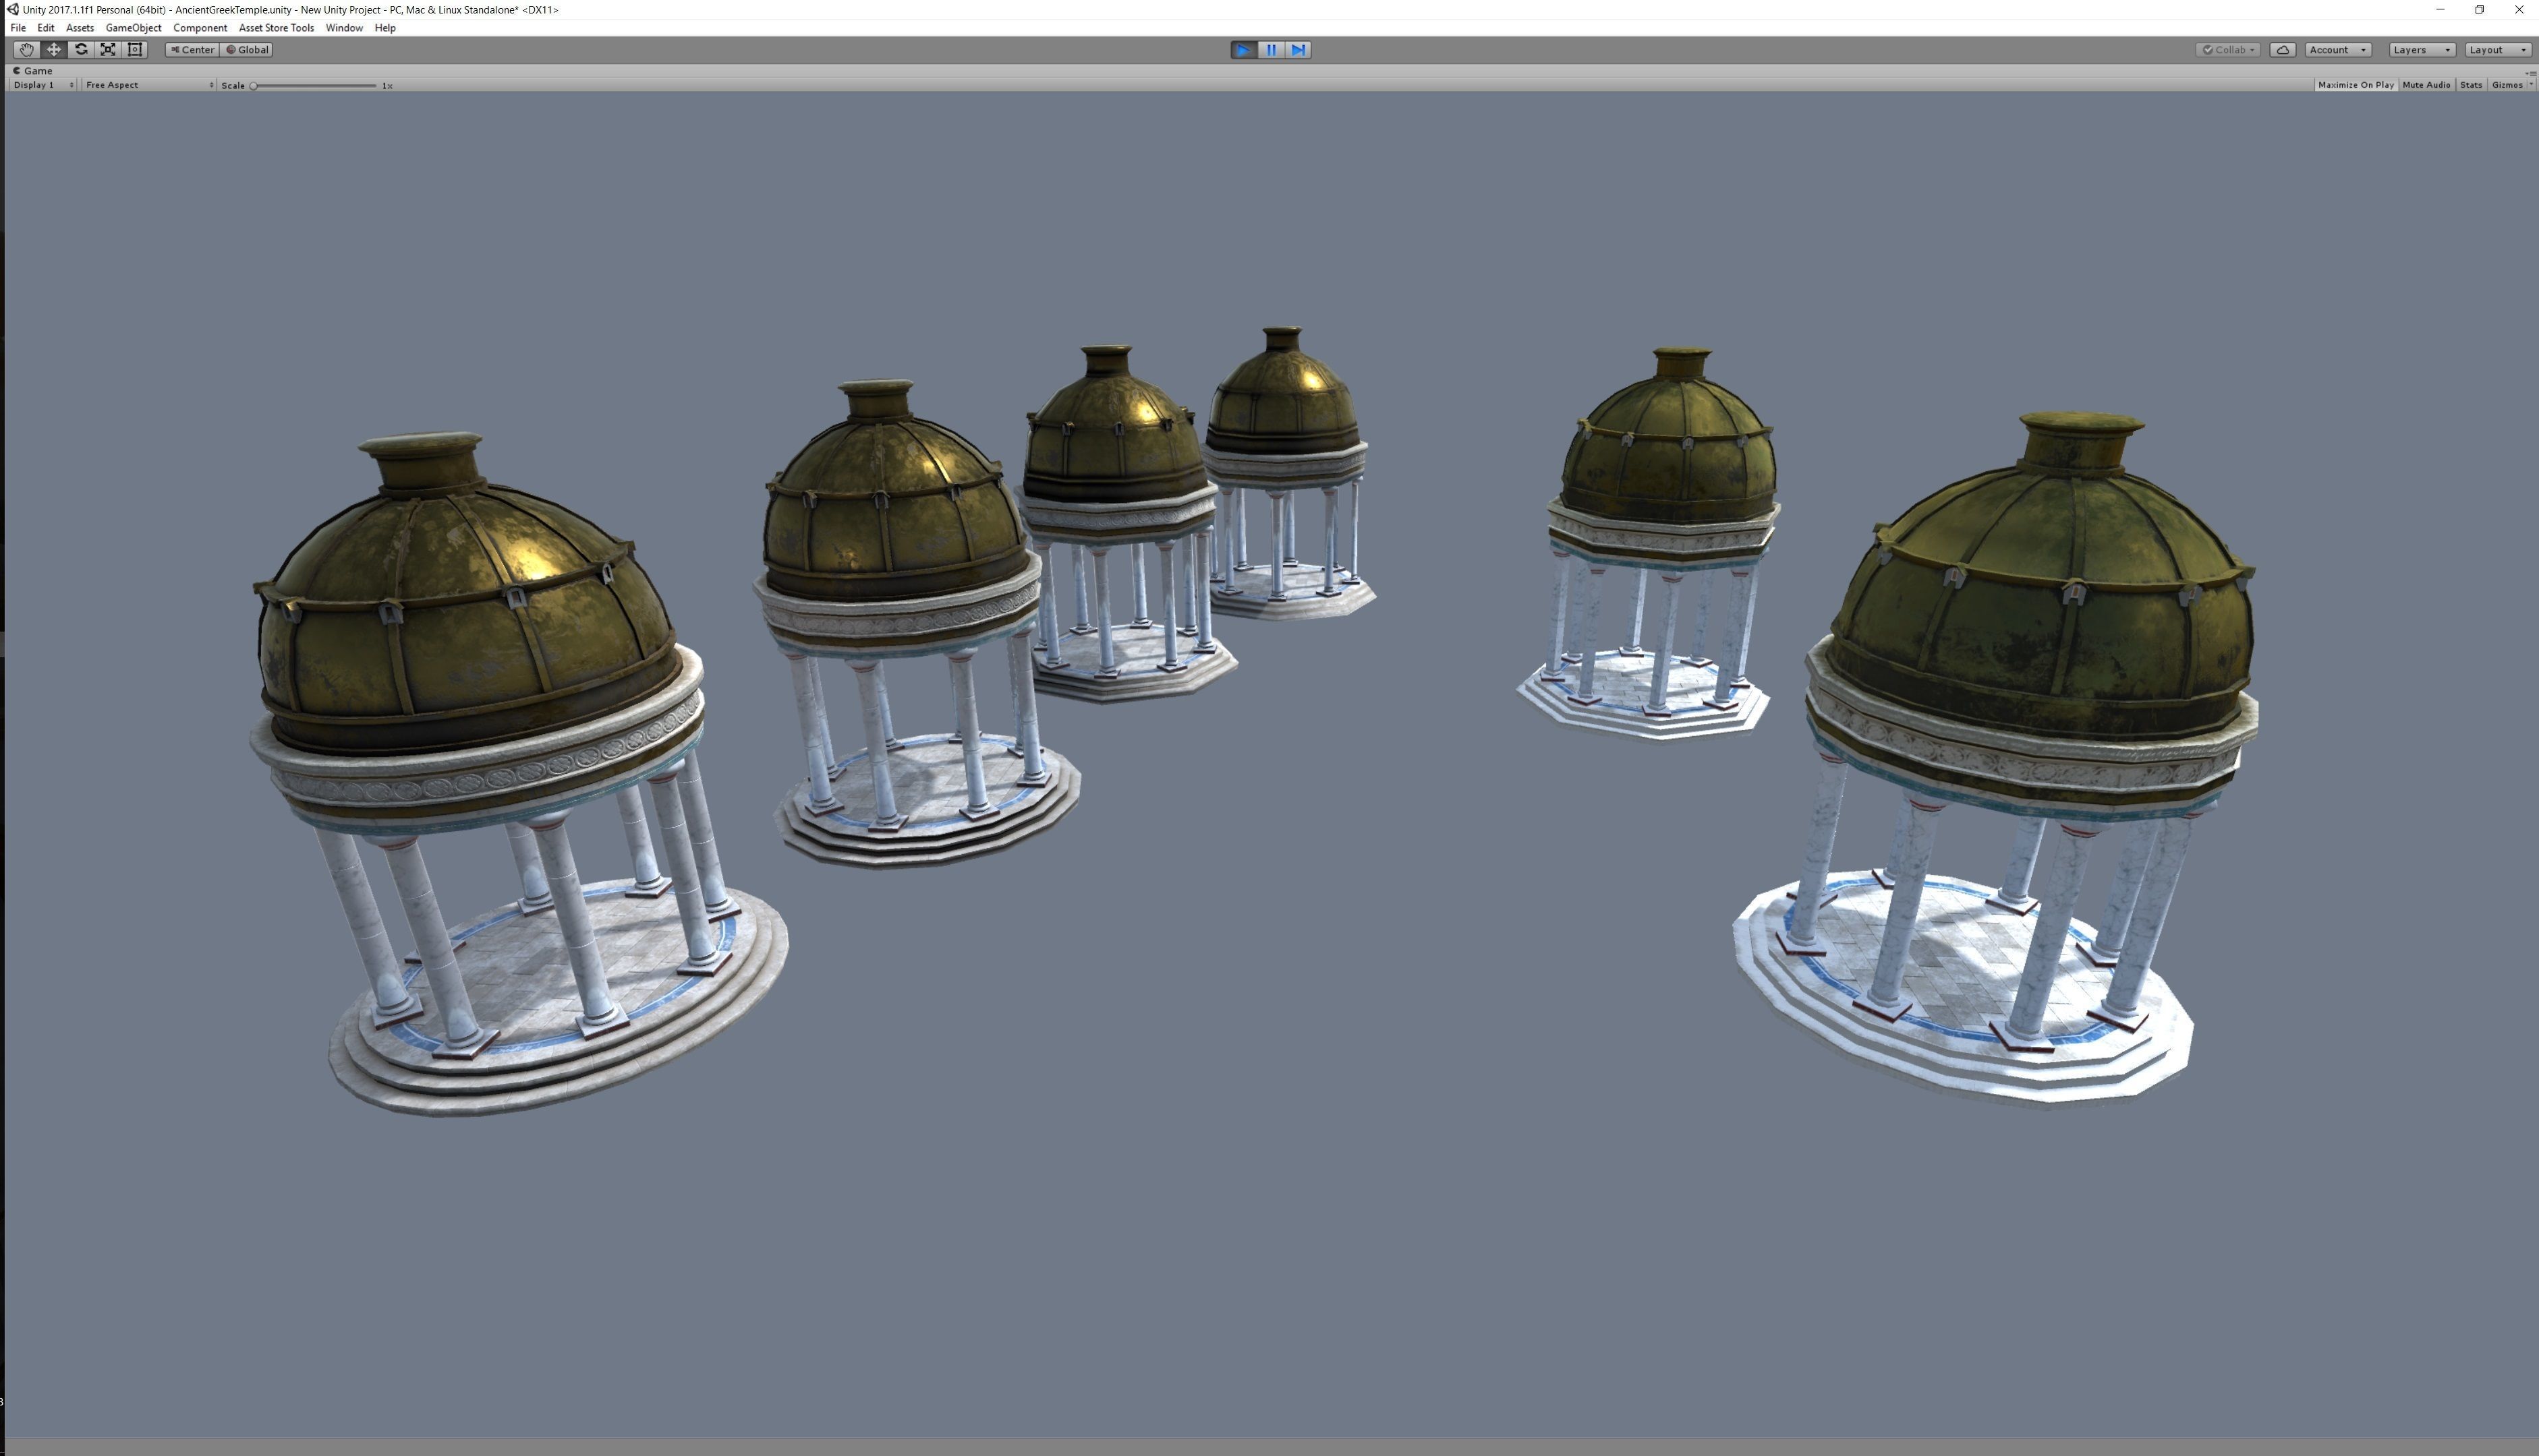Select the Move tool
2539x1456 pixels.
(54, 50)
